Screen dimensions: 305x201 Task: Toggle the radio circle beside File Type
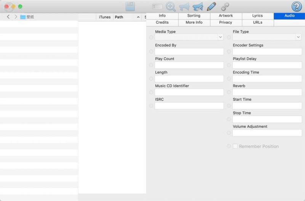[229, 37]
